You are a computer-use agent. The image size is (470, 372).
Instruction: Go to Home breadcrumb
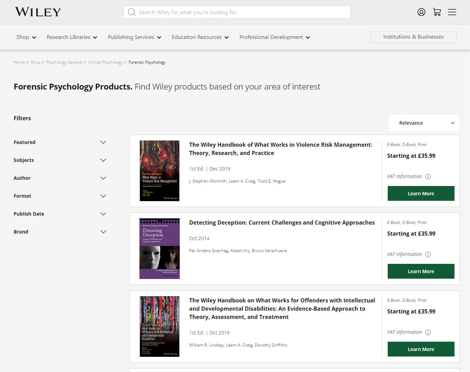19,62
